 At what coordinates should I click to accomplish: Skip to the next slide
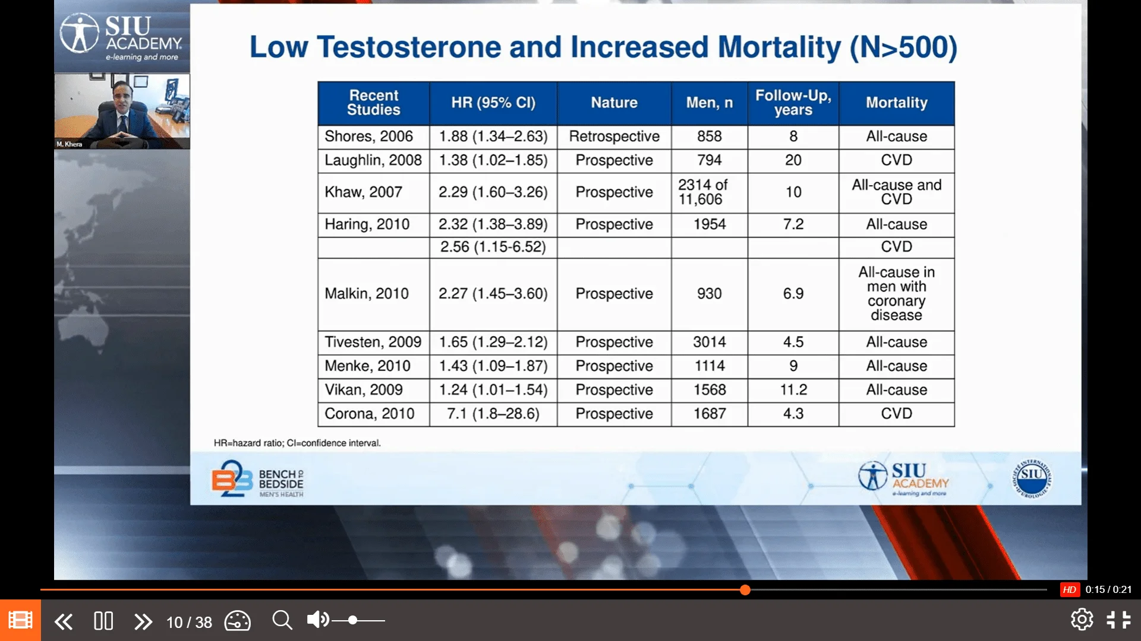(143, 621)
